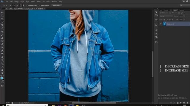Open the Filter menu
190x106 pixels.
click(39, 2)
